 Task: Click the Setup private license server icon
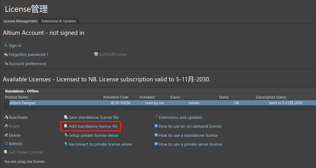66,135
